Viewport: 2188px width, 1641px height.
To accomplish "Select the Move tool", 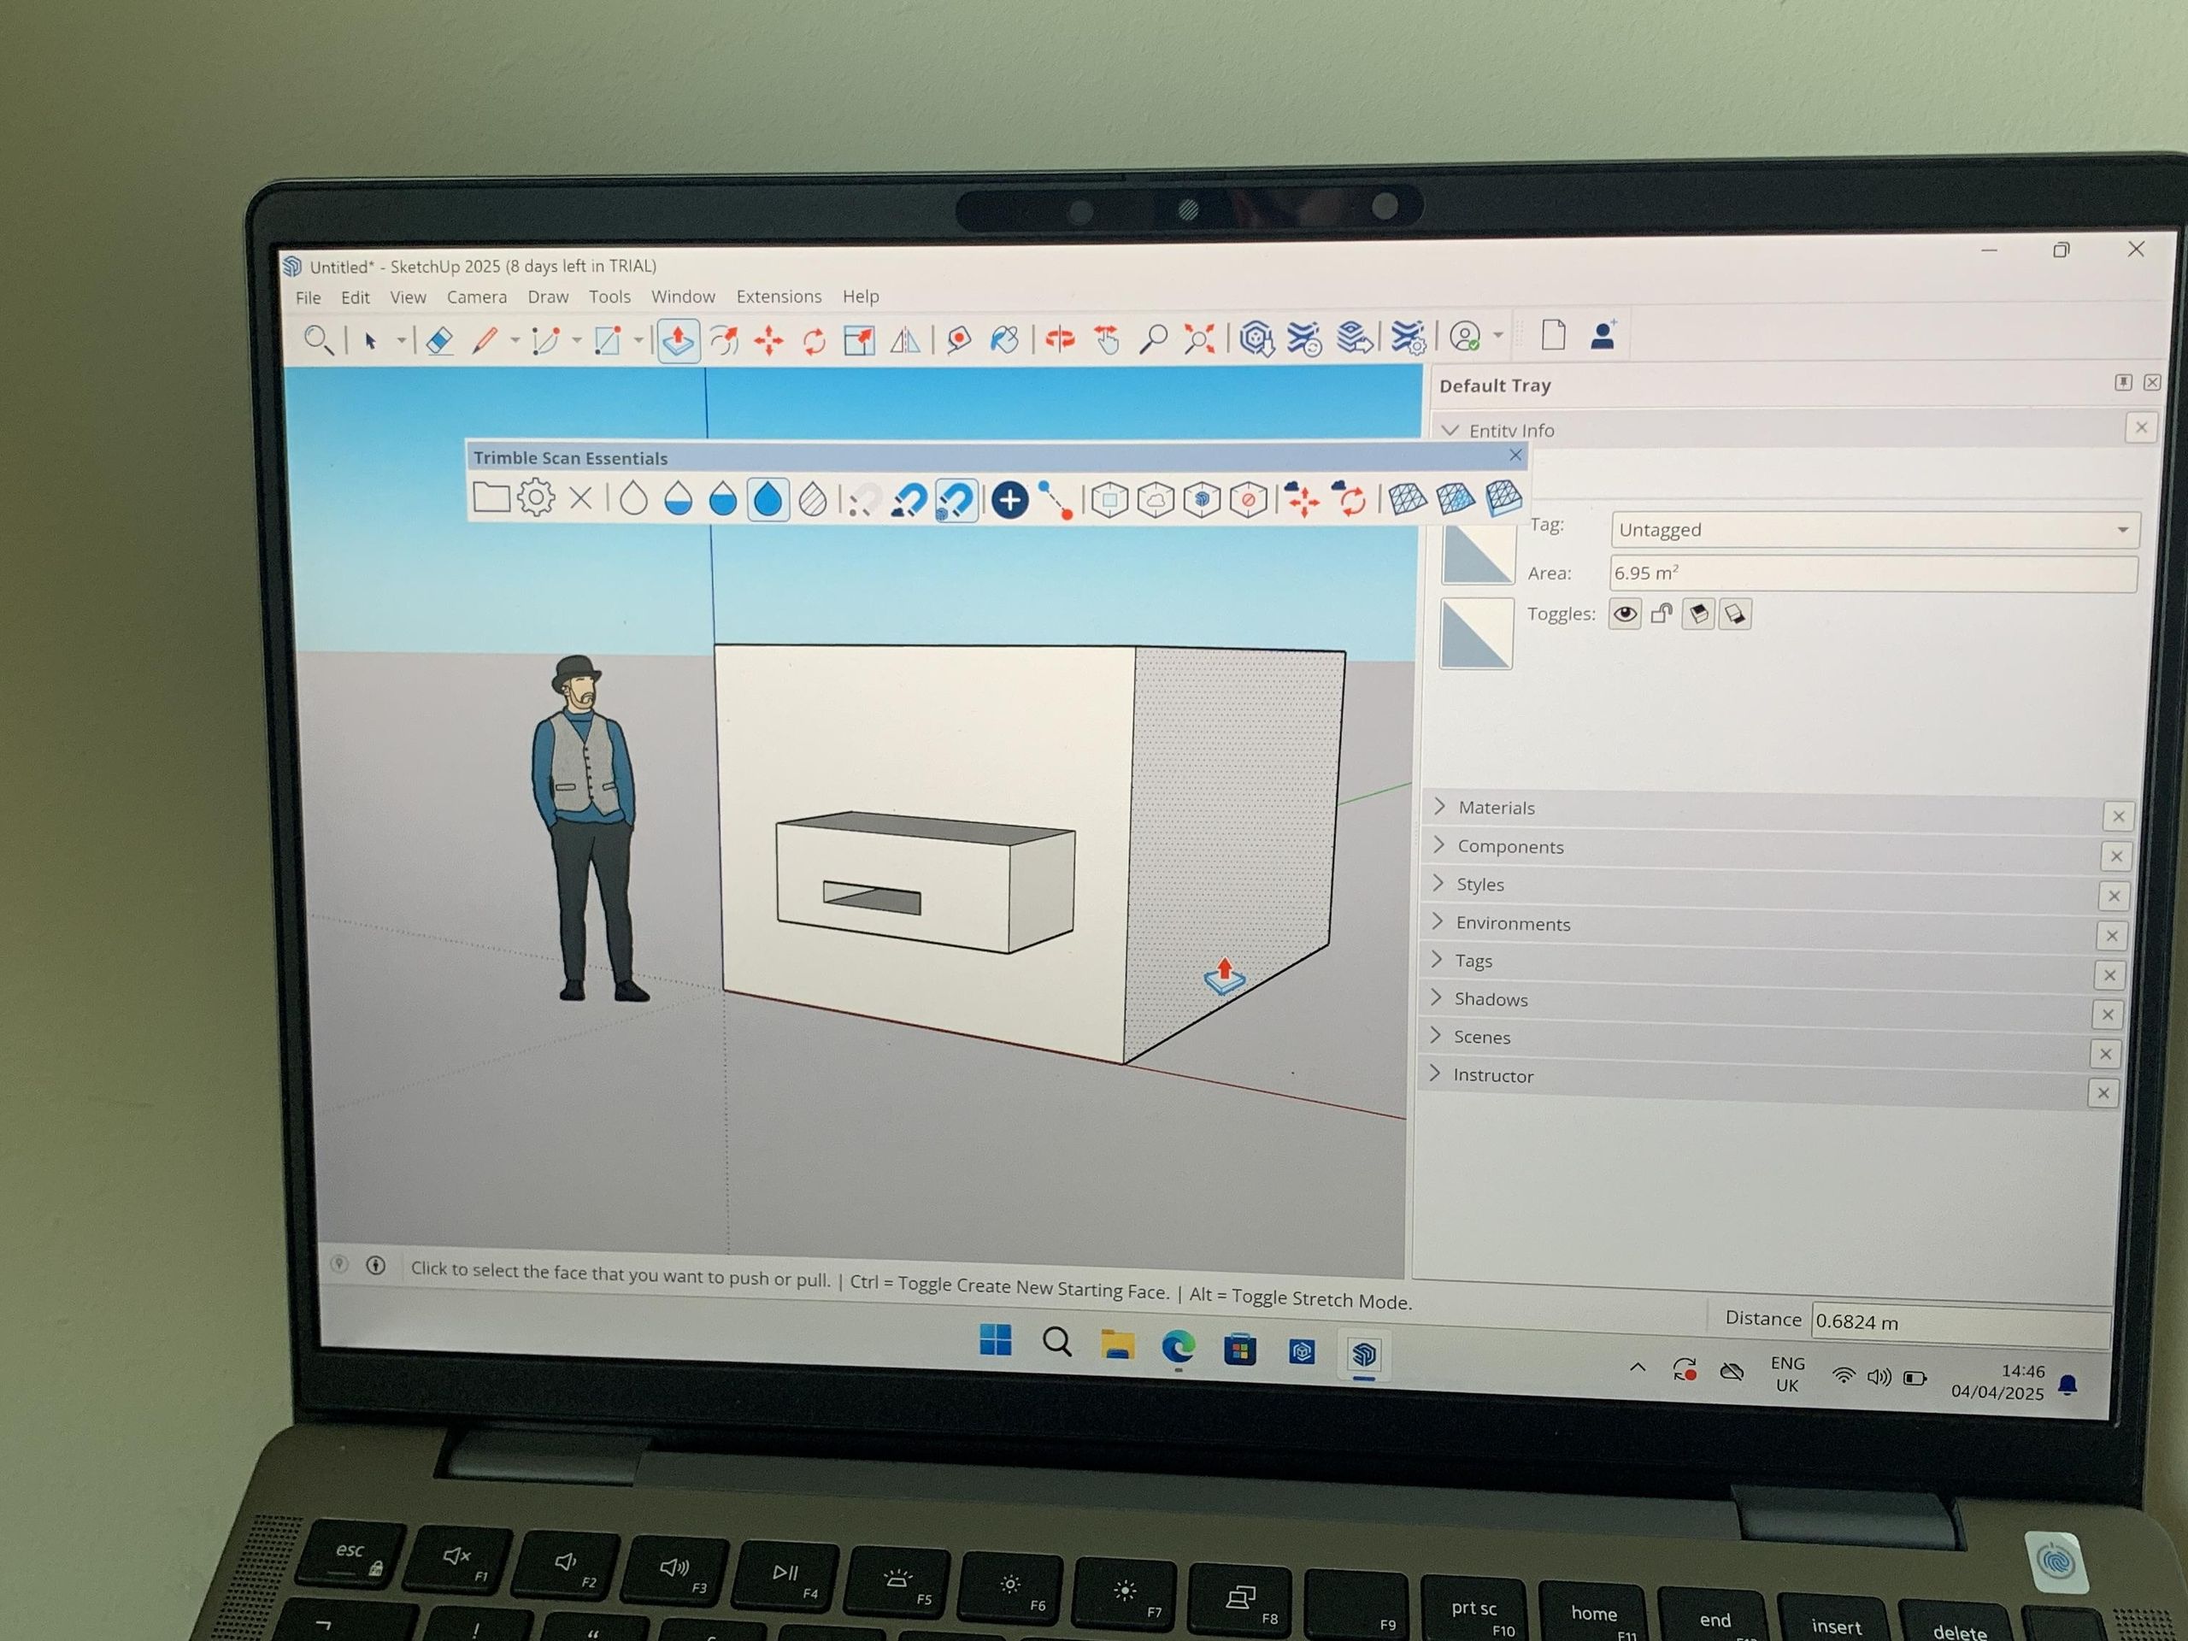I will (768, 341).
